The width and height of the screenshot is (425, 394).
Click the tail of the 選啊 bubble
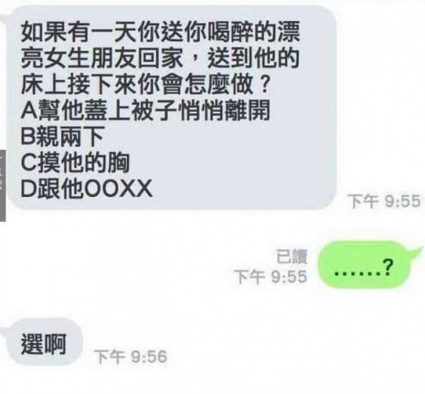(x=4, y=328)
